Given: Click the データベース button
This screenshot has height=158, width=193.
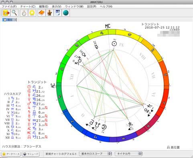Looking at the screenshot, I should [11, 154].
